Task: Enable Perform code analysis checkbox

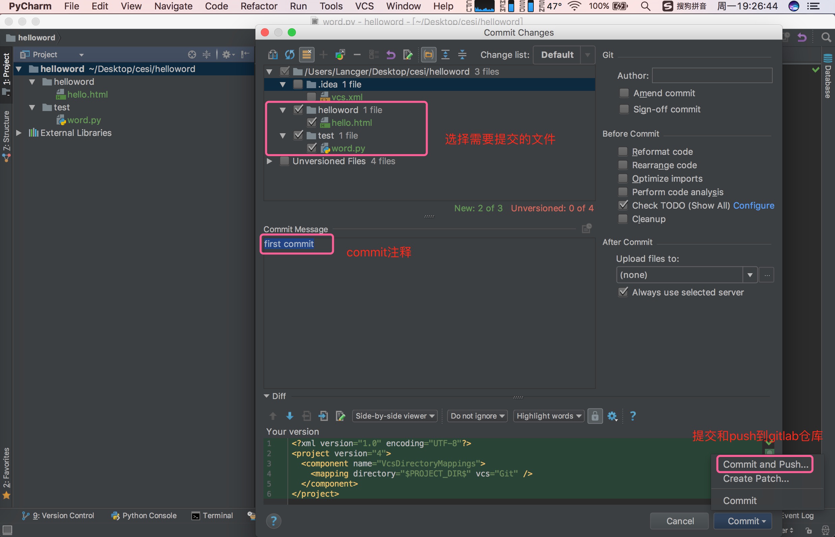Action: [x=623, y=192]
